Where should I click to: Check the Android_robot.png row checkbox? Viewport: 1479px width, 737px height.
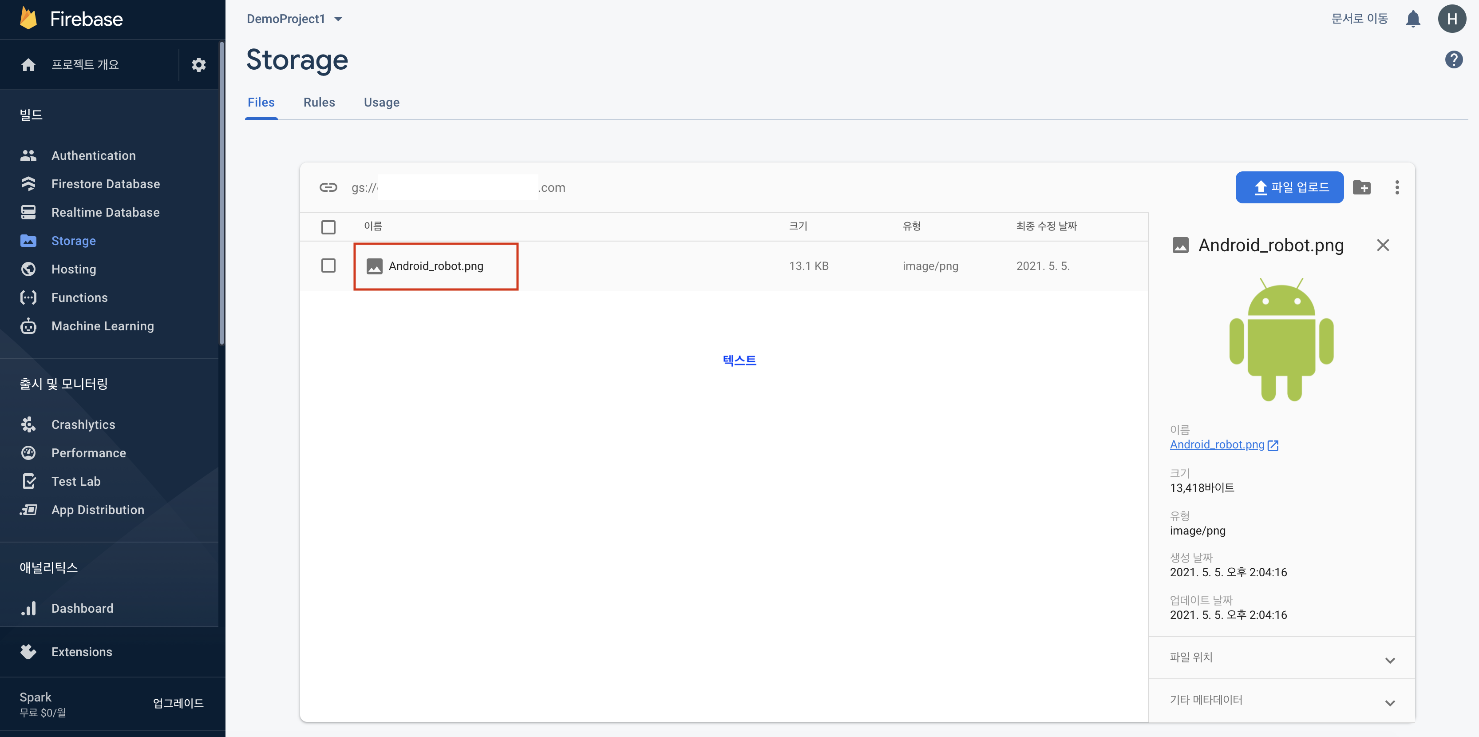point(328,265)
